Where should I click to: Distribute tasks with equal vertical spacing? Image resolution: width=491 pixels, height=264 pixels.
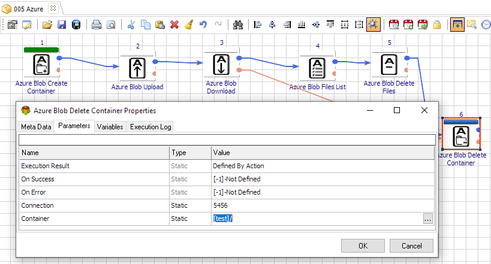tap(359, 25)
